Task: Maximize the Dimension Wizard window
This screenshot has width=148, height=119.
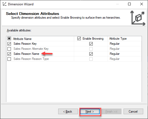Action: [x=129, y=4]
